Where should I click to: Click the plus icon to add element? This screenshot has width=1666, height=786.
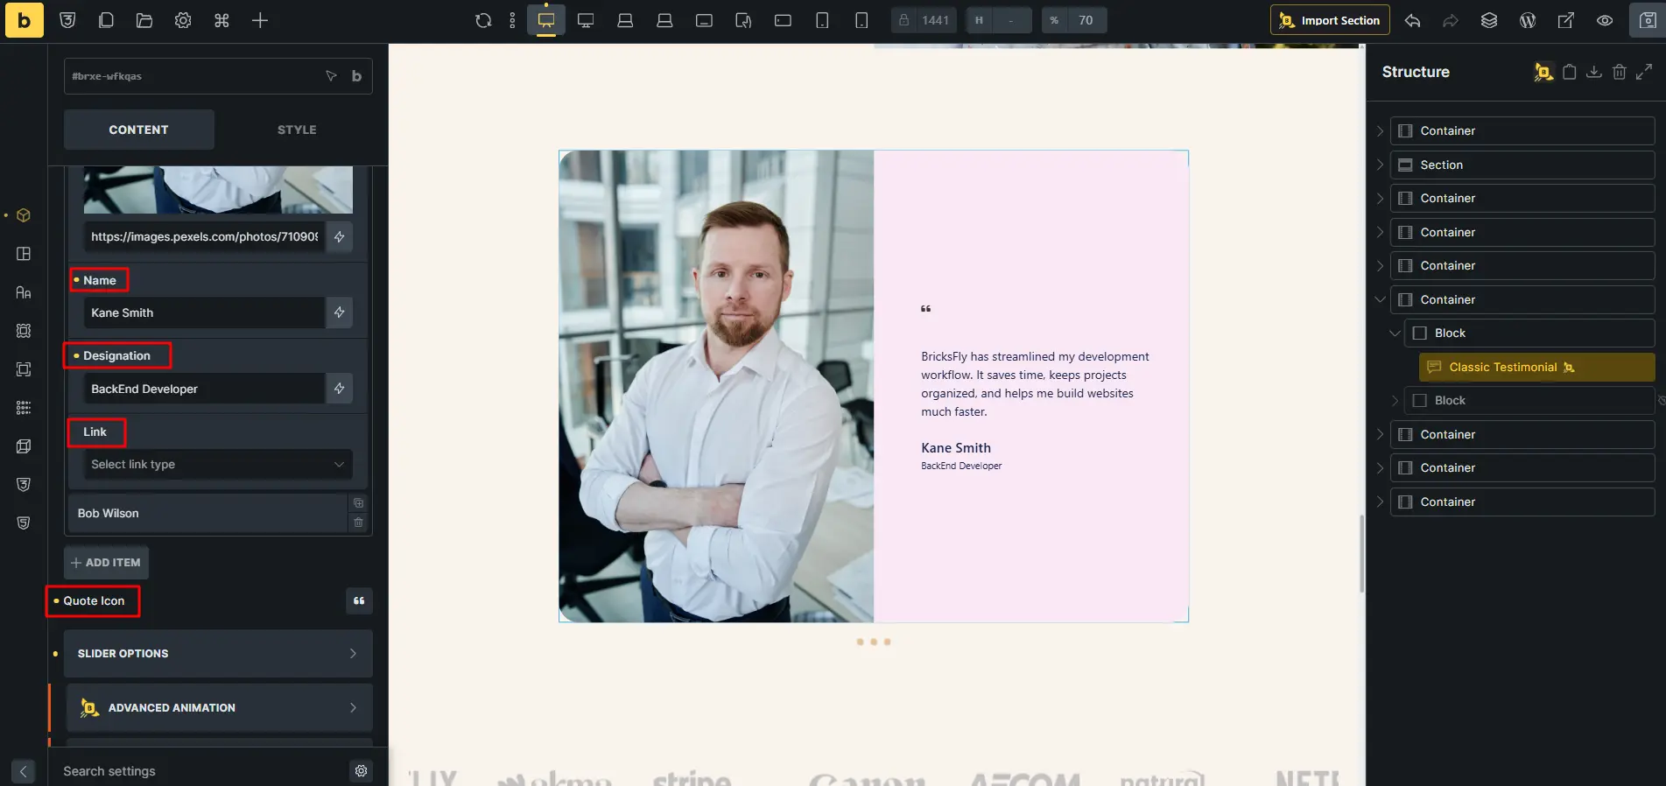260,20
